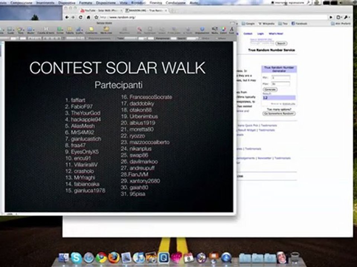Open Altri Preferiti bookmarks folder

pyautogui.click(x=341, y=23)
